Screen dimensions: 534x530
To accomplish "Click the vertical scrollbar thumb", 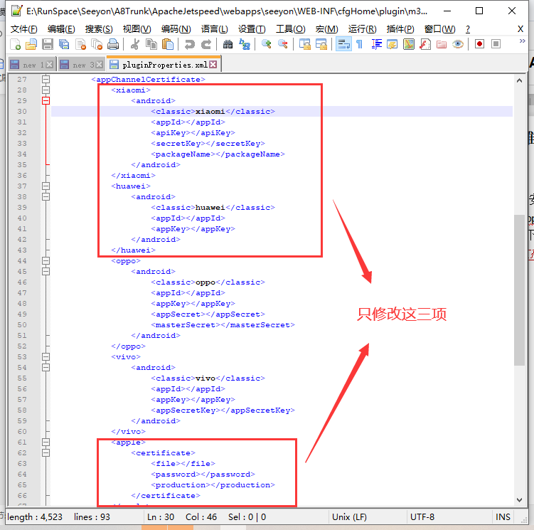I will 519,290.
